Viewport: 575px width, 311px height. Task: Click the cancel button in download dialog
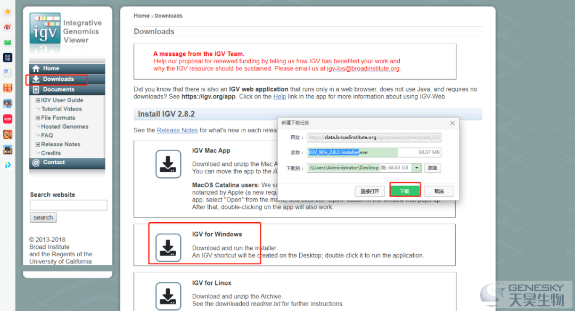439,191
